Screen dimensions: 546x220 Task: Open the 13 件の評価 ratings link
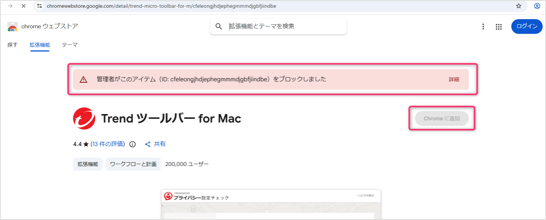[108, 144]
